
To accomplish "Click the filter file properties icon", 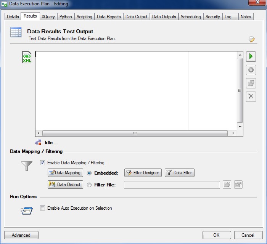I will point(238,185).
